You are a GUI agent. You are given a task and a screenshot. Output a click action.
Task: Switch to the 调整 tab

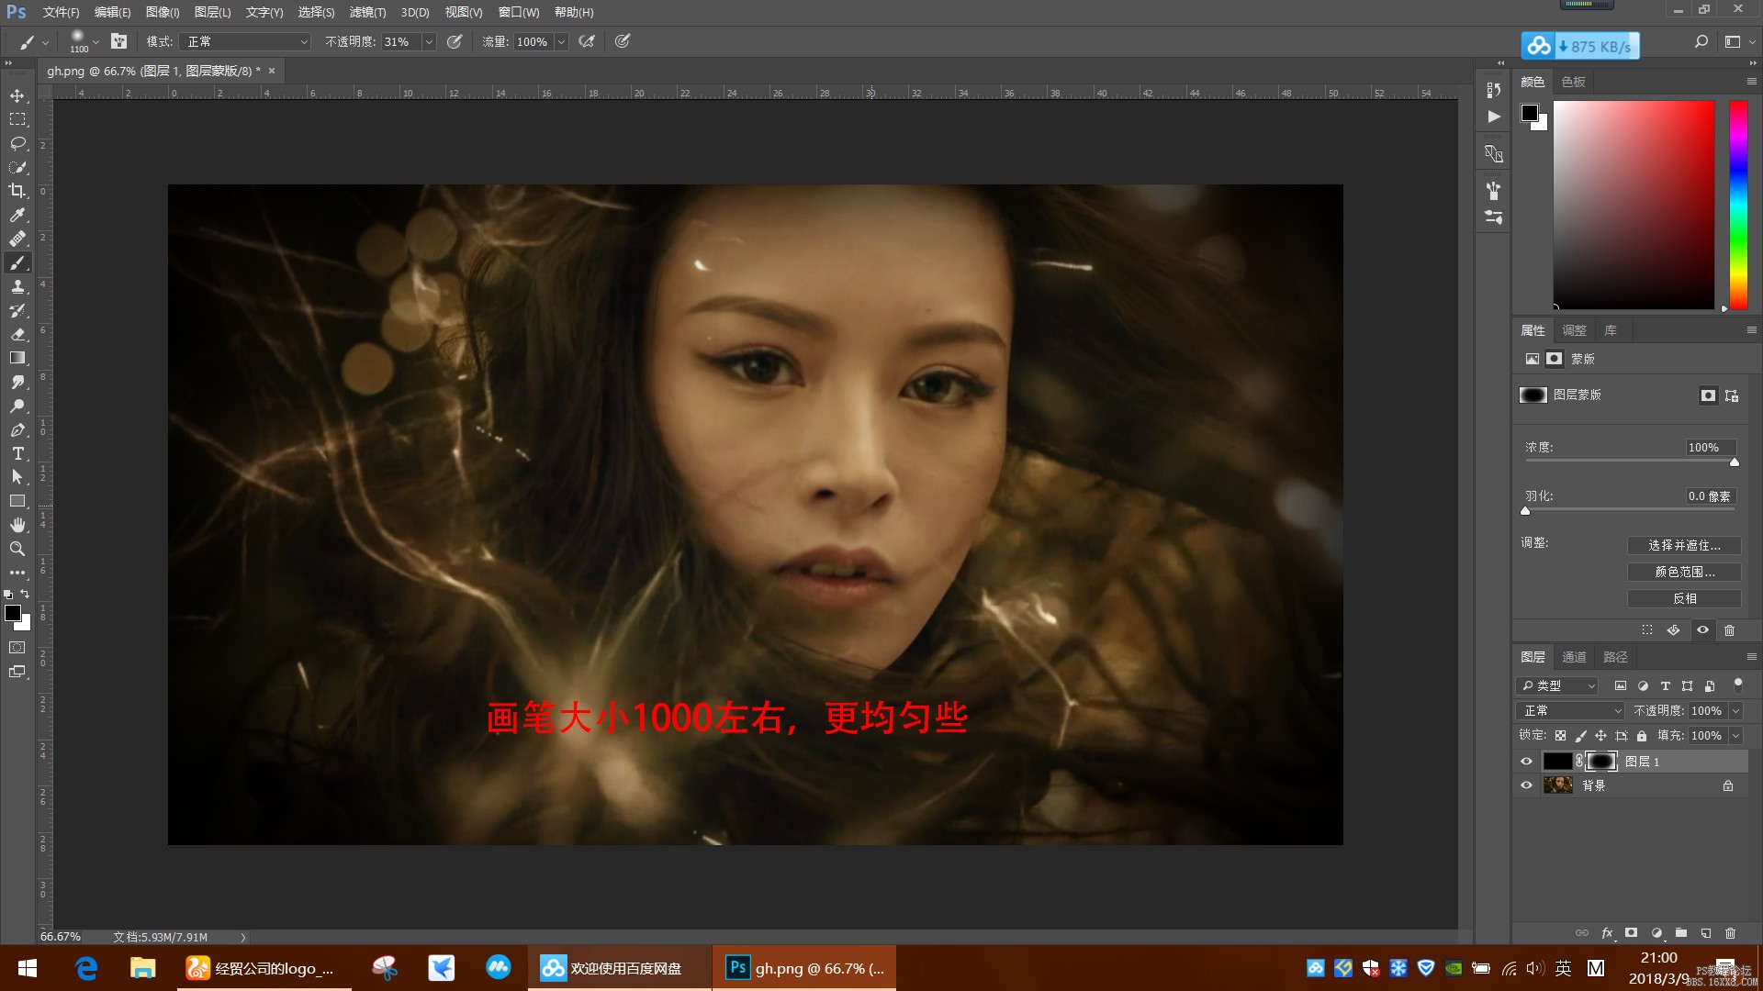pos(1574,330)
